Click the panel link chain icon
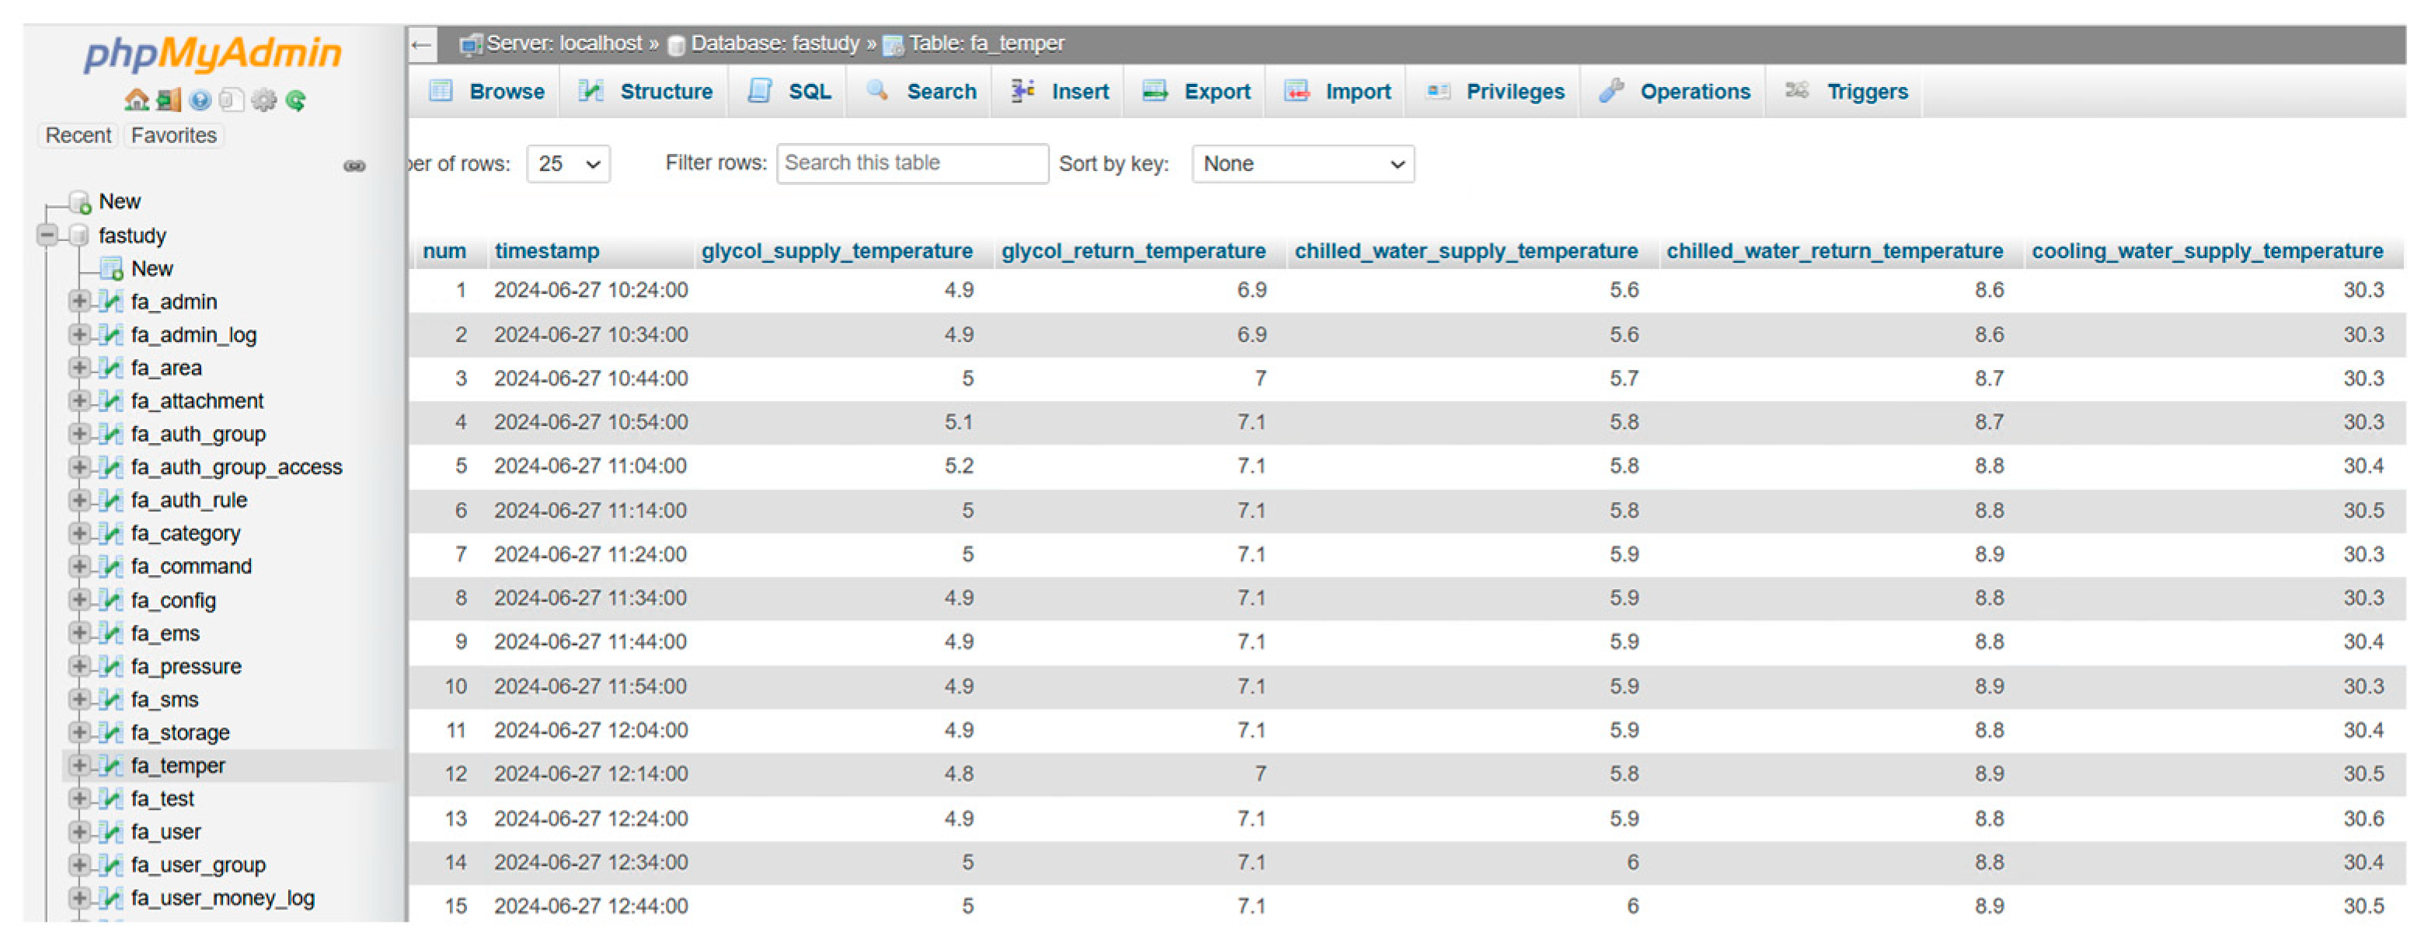The height and width of the screenshot is (942, 2424). tap(353, 166)
